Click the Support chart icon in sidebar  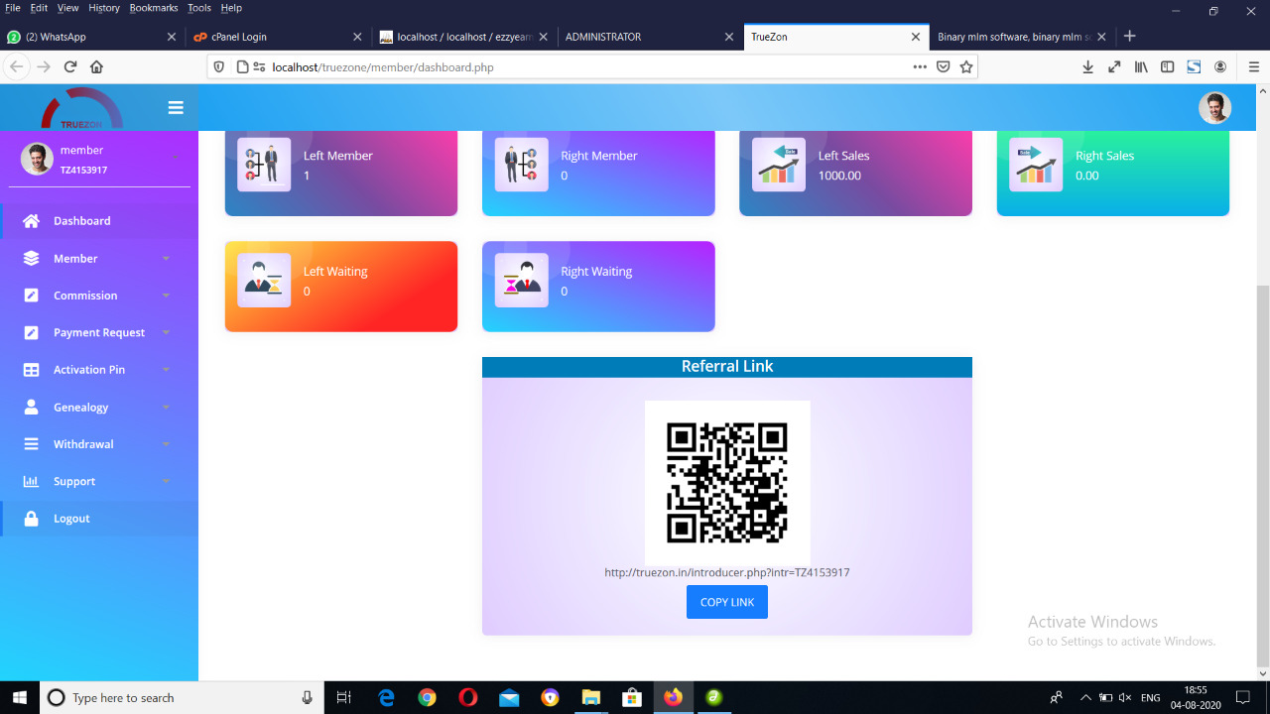point(31,482)
